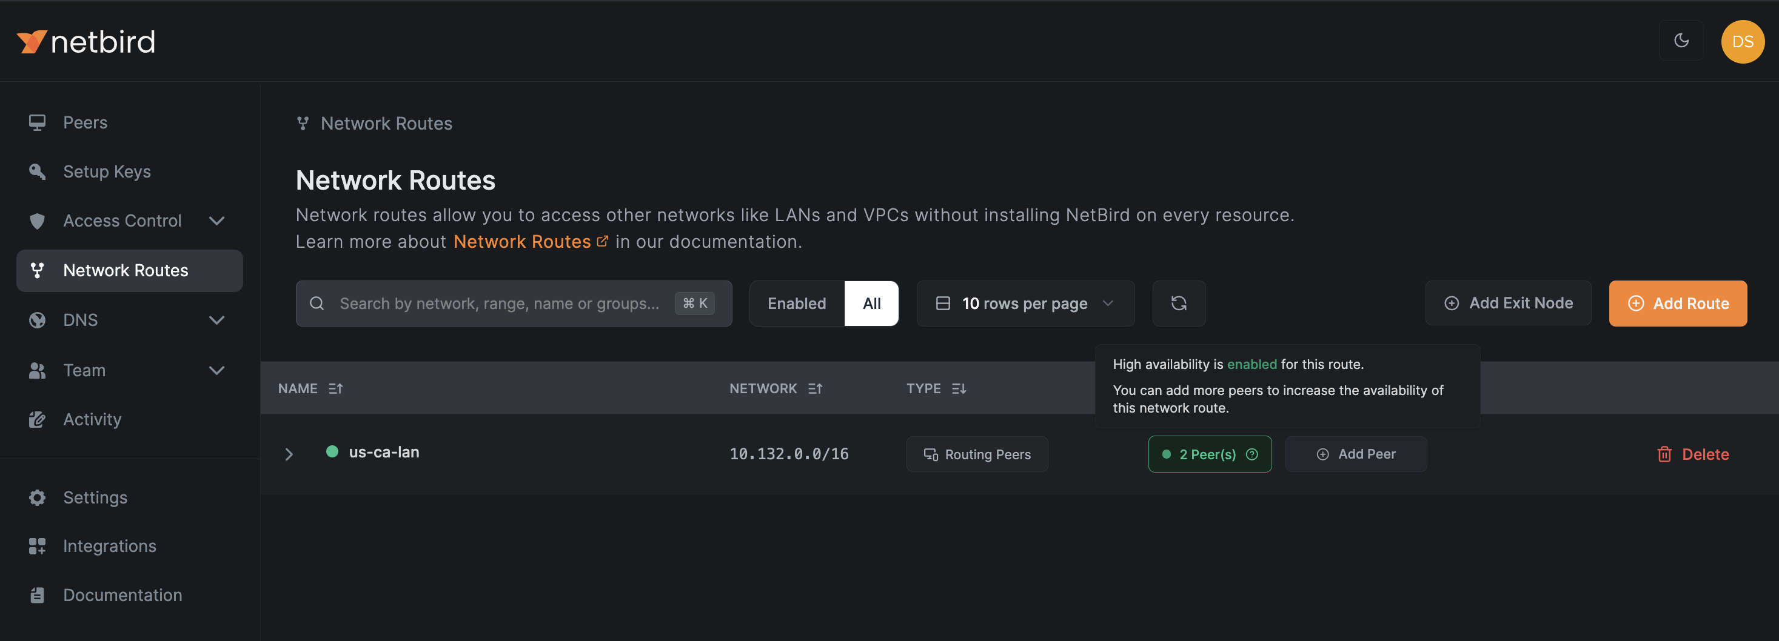Viewport: 1779px width, 641px height.
Task: Sort routes by the Type column icon
Action: coord(959,388)
